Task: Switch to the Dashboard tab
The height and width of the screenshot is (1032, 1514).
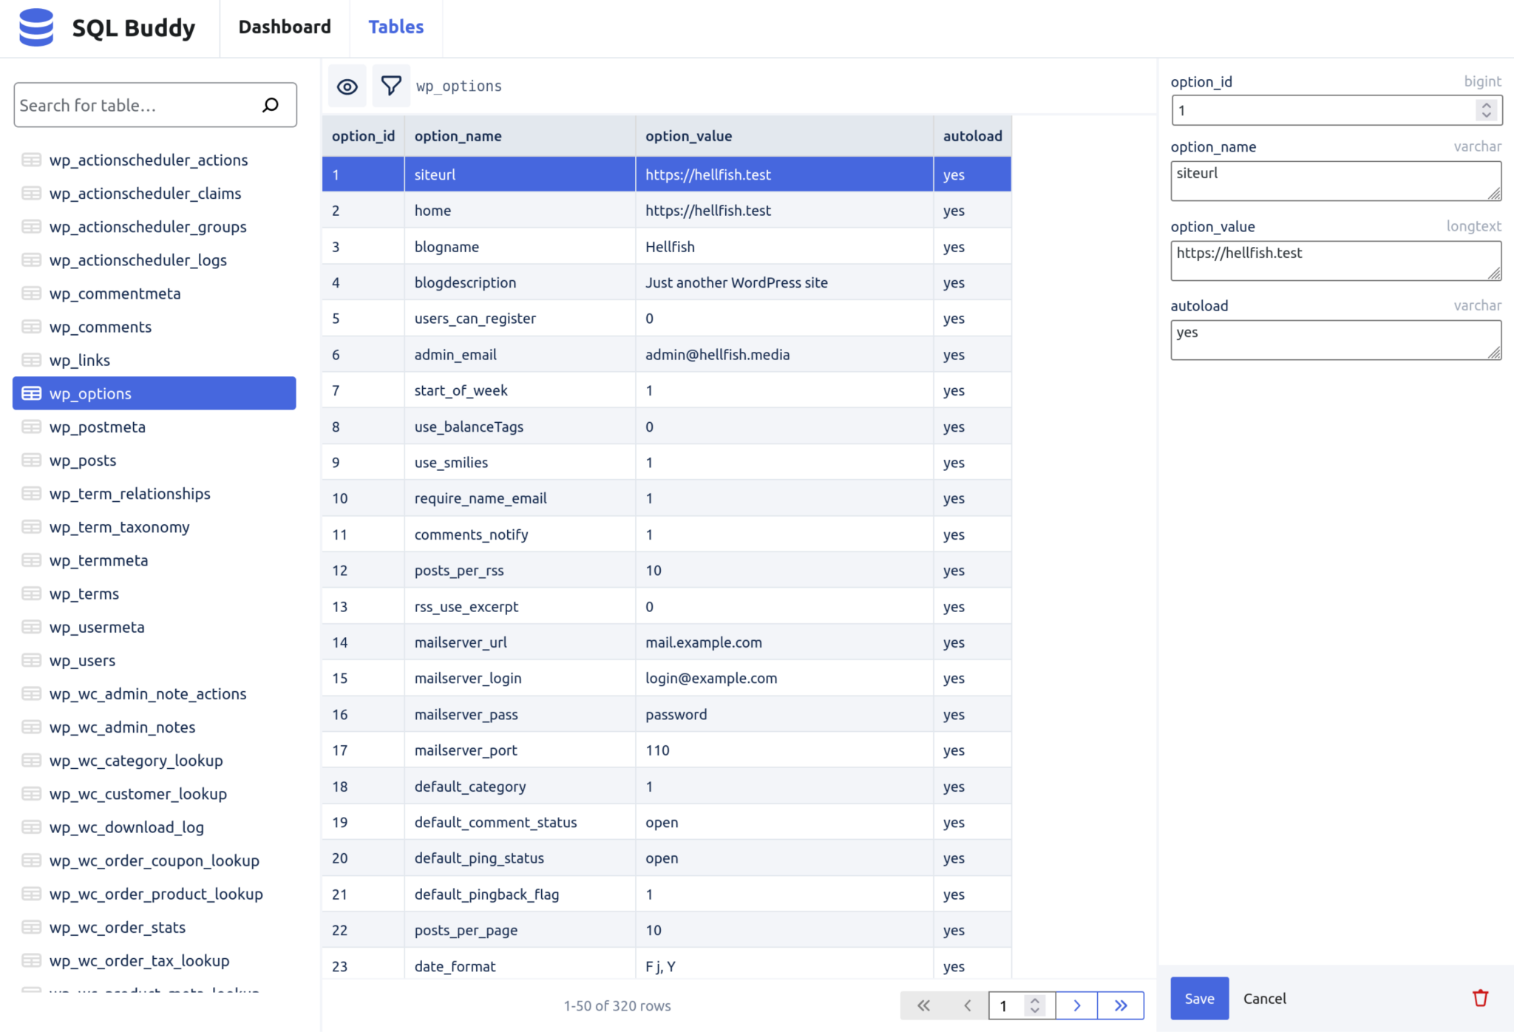Action: coord(284,27)
